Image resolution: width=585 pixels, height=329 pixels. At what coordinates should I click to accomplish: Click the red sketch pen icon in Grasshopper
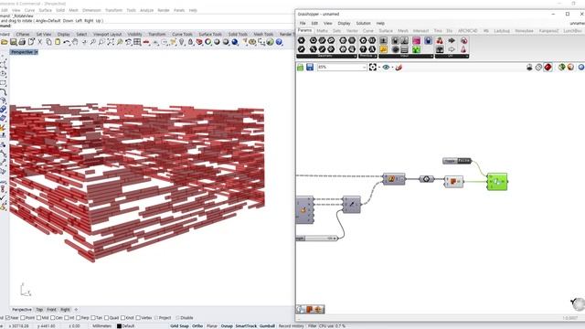[399, 67]
